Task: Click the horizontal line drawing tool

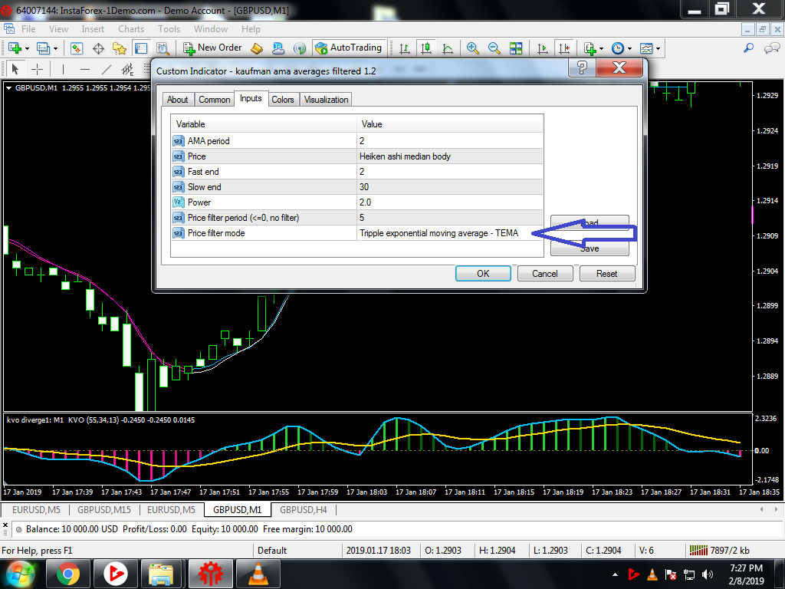Action: click(x=85, y=68)
